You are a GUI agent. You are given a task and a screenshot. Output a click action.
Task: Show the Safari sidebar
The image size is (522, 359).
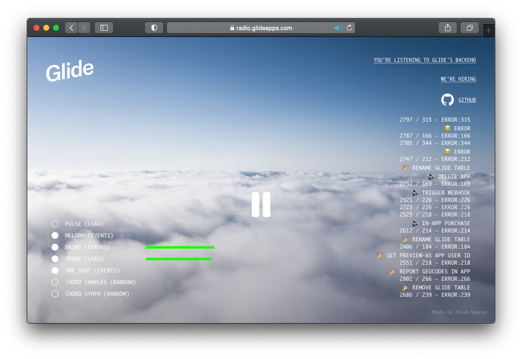[104, 28]
